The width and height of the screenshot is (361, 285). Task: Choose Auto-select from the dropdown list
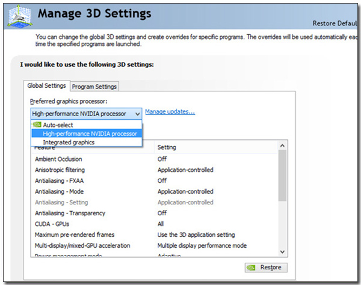(86, 125)
